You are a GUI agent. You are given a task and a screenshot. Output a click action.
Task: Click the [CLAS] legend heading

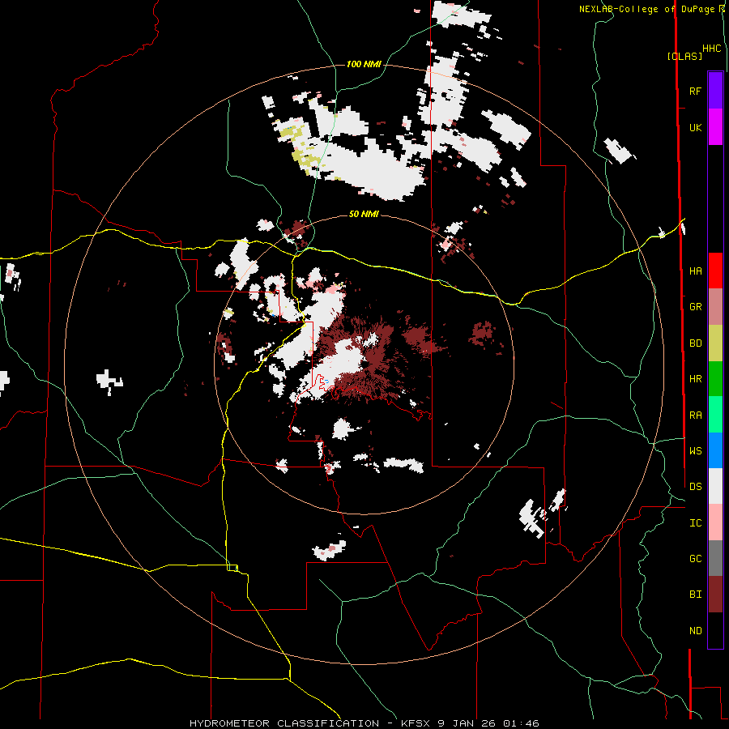(x=684, y=56)
